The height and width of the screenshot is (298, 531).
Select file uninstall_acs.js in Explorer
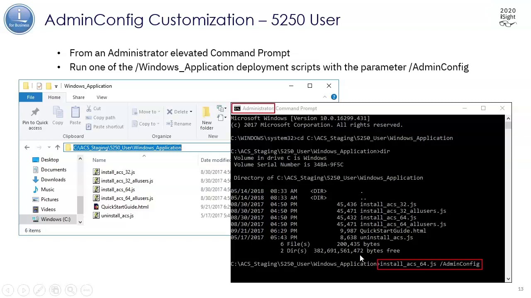[x=117, y=216]
